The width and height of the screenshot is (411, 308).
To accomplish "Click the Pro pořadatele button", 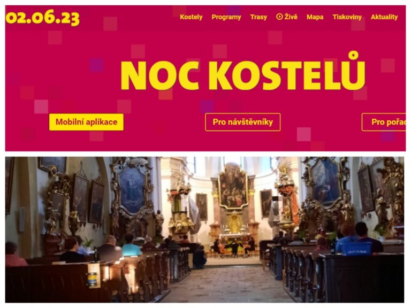I will [x=384, y=122].
